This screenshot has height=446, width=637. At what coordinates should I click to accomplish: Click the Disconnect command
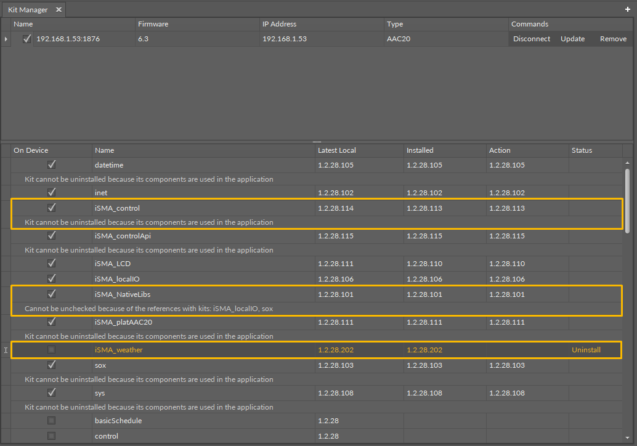[x=532, y=39]
